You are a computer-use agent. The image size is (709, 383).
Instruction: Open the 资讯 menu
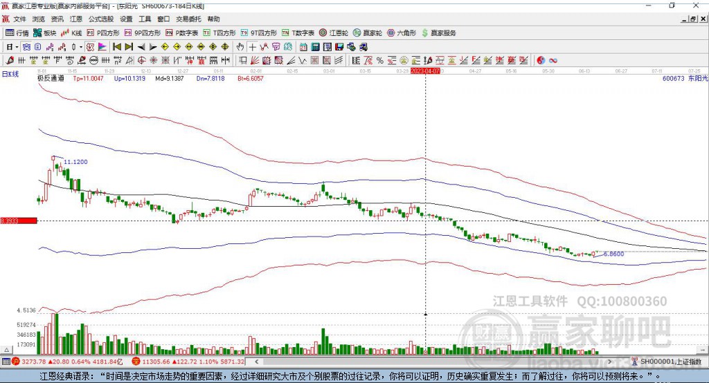(57, 19)
